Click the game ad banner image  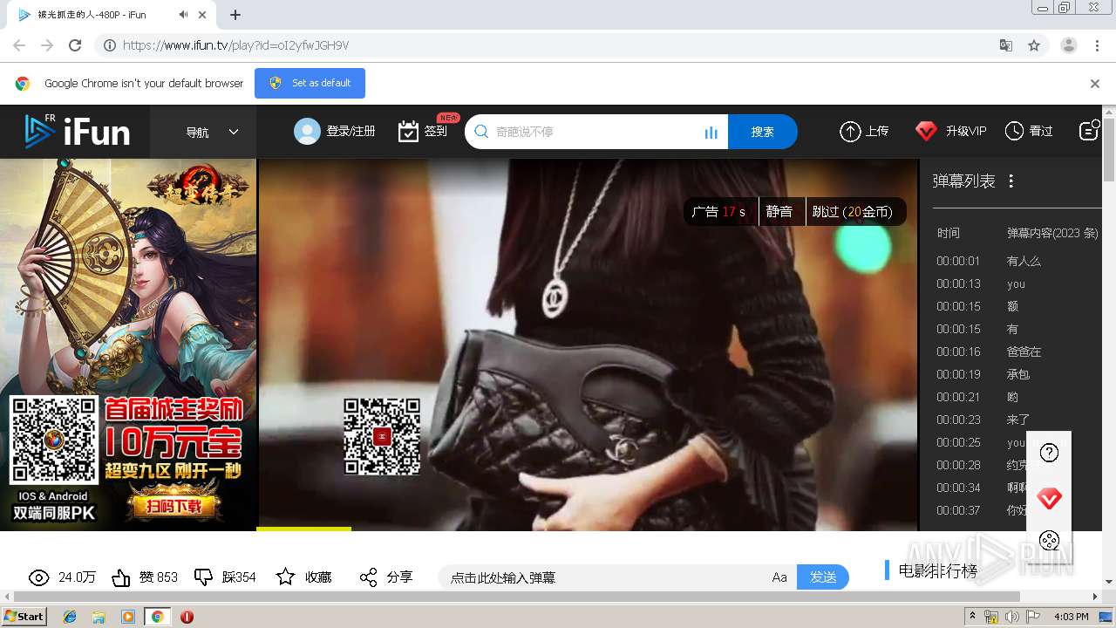128,345
